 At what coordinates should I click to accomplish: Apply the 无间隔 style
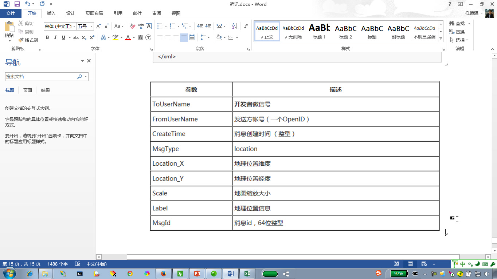coord(293,31)
